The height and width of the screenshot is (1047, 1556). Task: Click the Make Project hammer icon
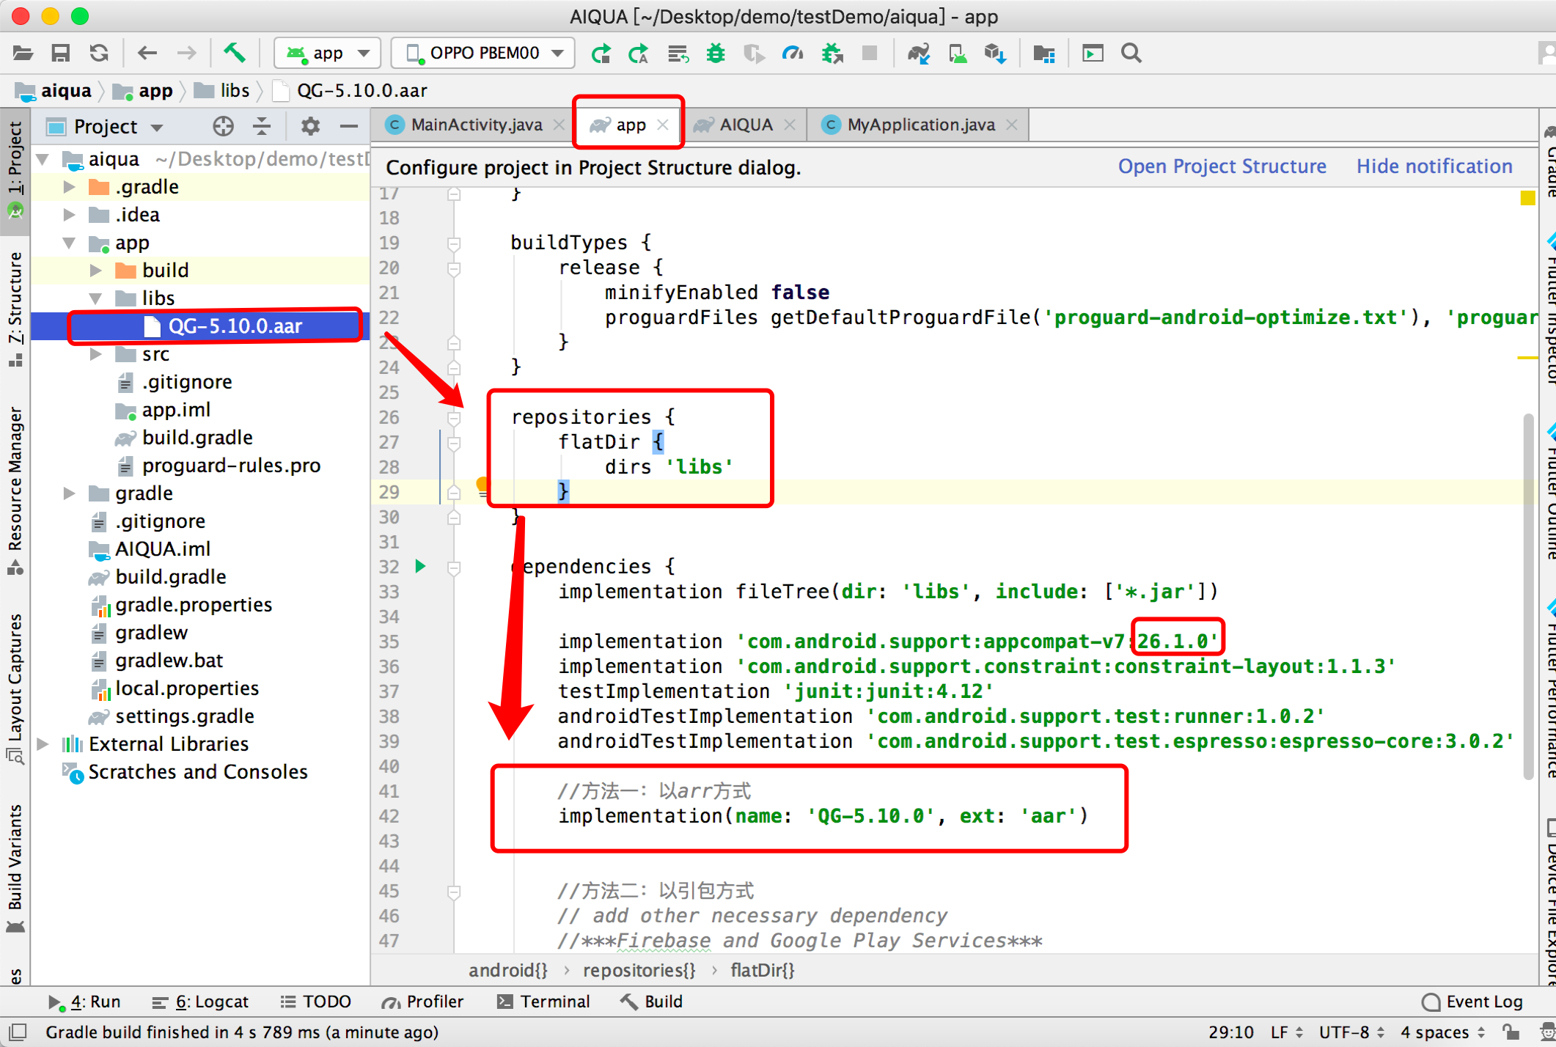(234, 53)
